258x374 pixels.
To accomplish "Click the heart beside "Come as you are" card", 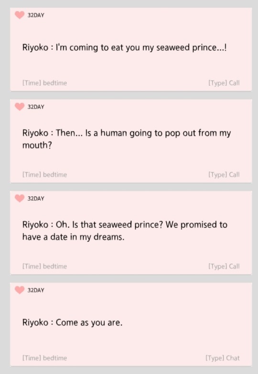I will [x=20, y=290].
